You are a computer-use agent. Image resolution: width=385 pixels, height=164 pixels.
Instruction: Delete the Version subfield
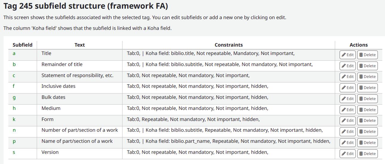coord(367,154)
